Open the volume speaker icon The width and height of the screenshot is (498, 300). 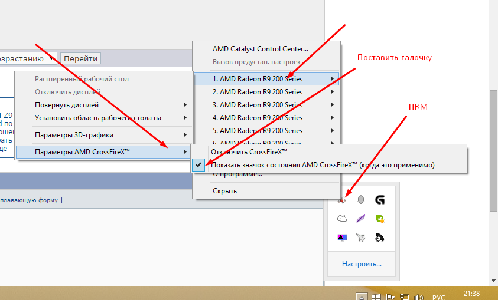(419, 297)
